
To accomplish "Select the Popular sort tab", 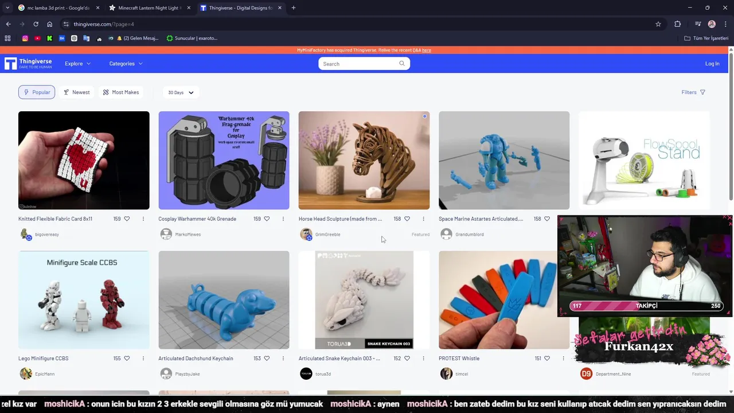I will tap(37, 92).
